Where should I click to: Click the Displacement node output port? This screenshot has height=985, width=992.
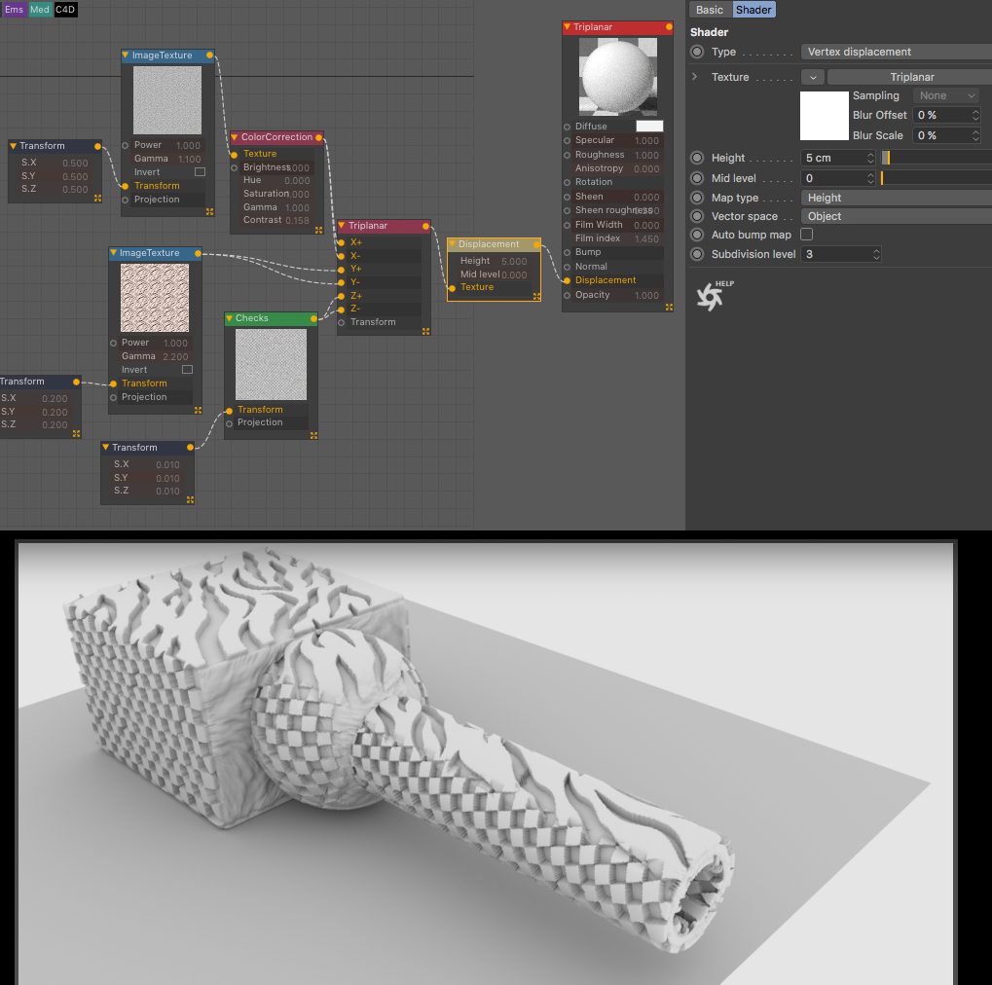tap(536, 244)
